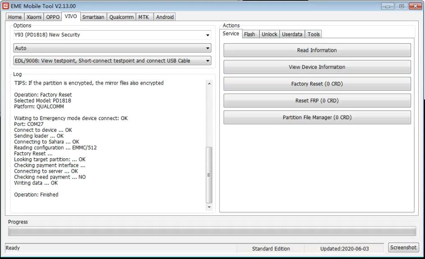
Task: Start Factory Reset (0 CRD)
Action: click(x=317, y=84)
